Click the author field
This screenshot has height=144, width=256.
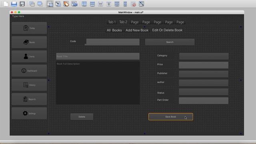204,83
